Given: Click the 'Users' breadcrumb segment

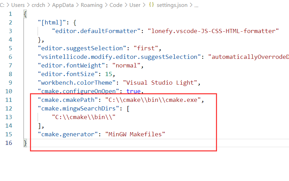Looking at the screenshot, I should [x=18, y=5].
